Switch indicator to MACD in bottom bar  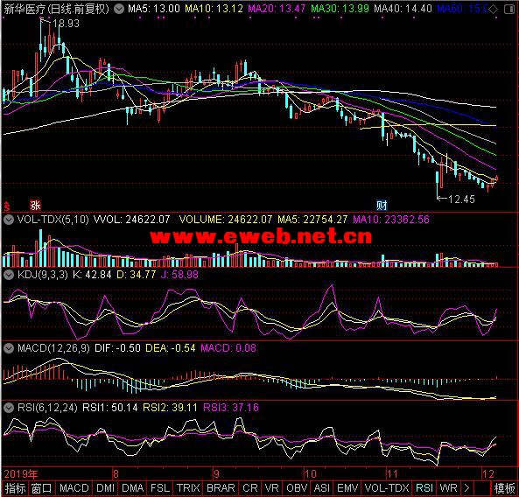click(x=74, y=488)
